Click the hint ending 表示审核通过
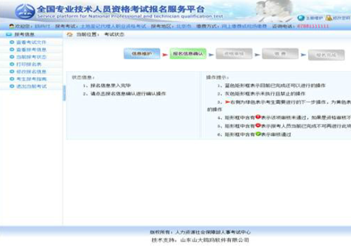The image size is (351, 249). click(254, 134)
